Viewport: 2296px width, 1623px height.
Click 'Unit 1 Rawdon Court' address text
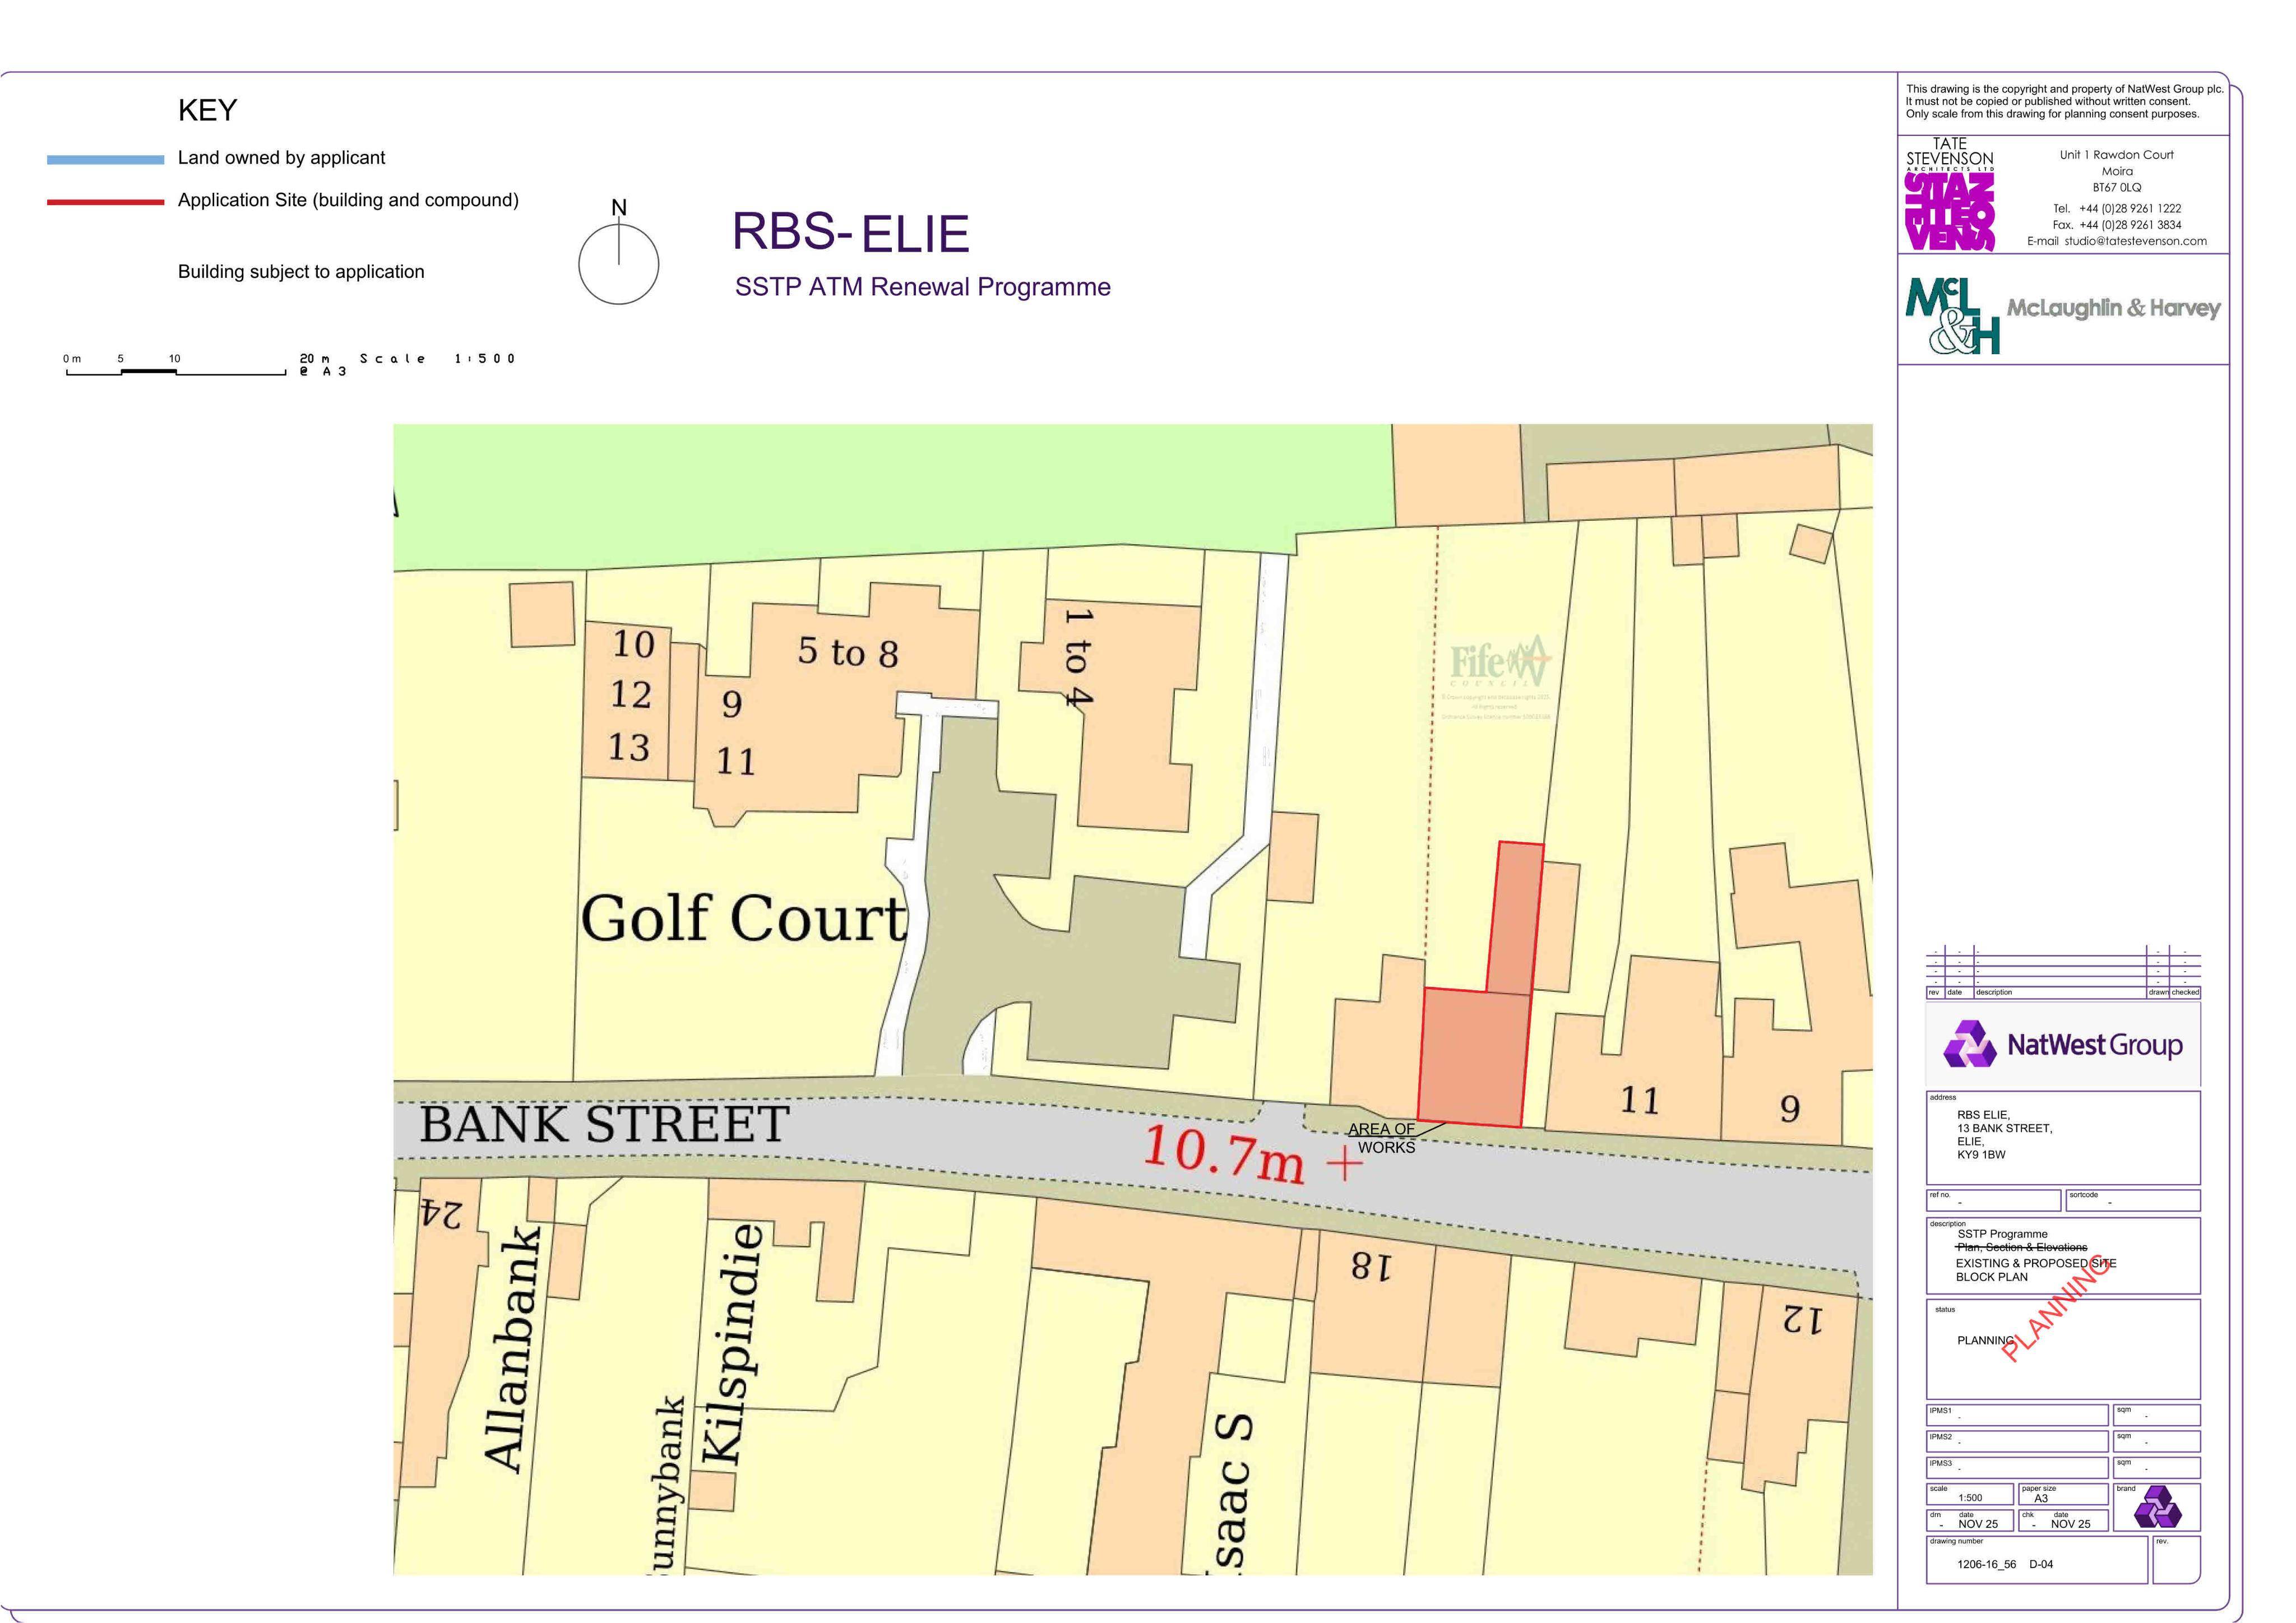coord(2116,155)
